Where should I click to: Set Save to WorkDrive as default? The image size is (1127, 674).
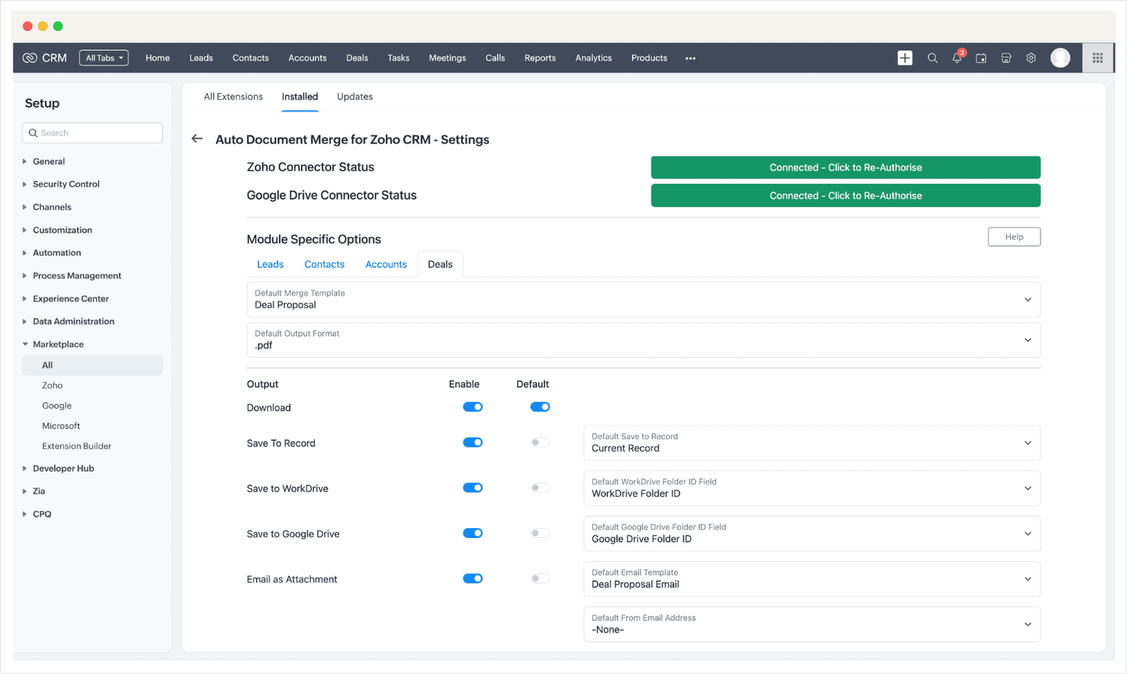pyautogui.click(x=540, y=488)
